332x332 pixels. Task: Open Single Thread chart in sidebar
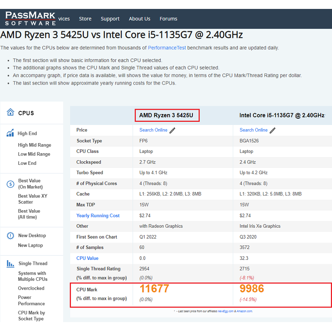33,263
